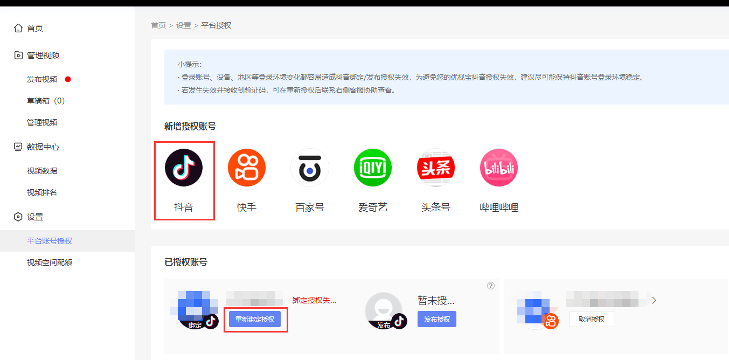Viewport: 729px width, 360px height.
Task: Select the 百家号 platform logo
Action: 310,168
